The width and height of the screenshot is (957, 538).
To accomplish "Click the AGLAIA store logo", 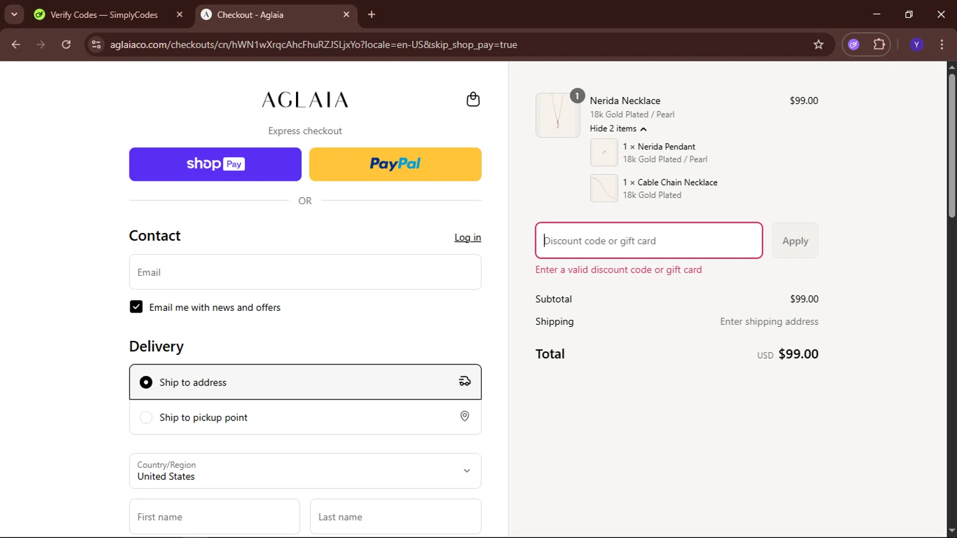I will tap(305, 100).
